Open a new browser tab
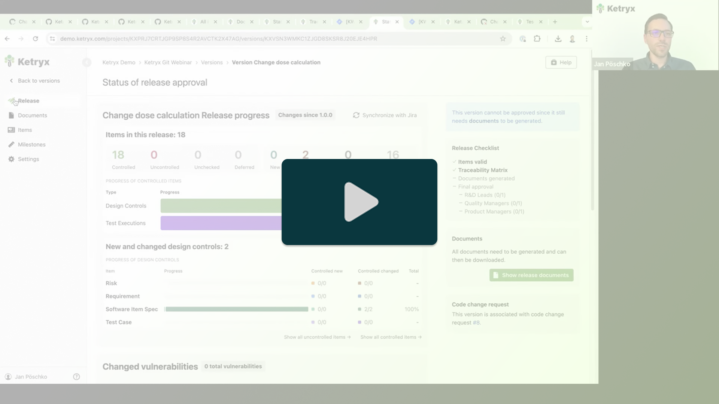 tap(555, 22)
